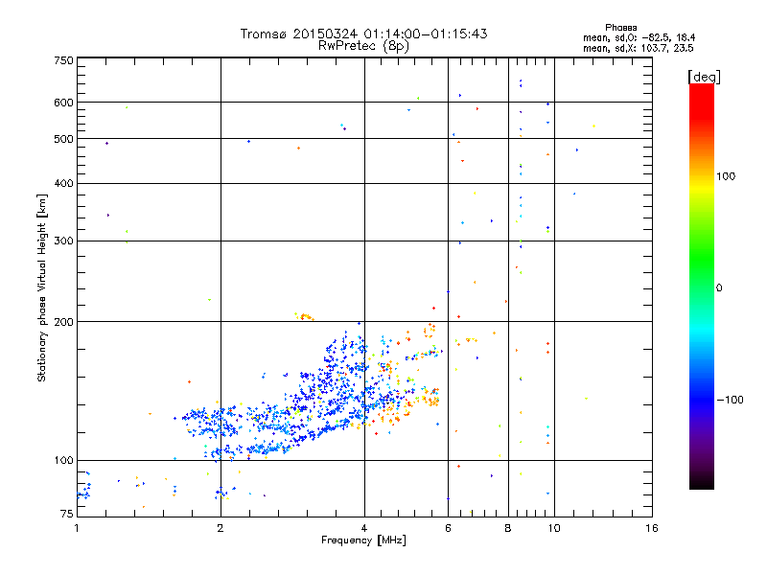The height and width of the screenshot is (575, 767).
Task: Click the y-axis '100' tick label
Action: (64, 460)
